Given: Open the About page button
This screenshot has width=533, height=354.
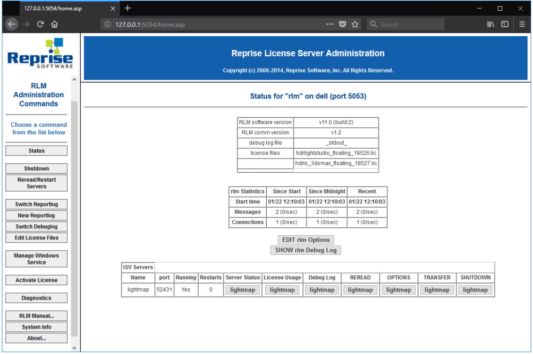Looking at the screenshot, I should [x=36, y=339].
